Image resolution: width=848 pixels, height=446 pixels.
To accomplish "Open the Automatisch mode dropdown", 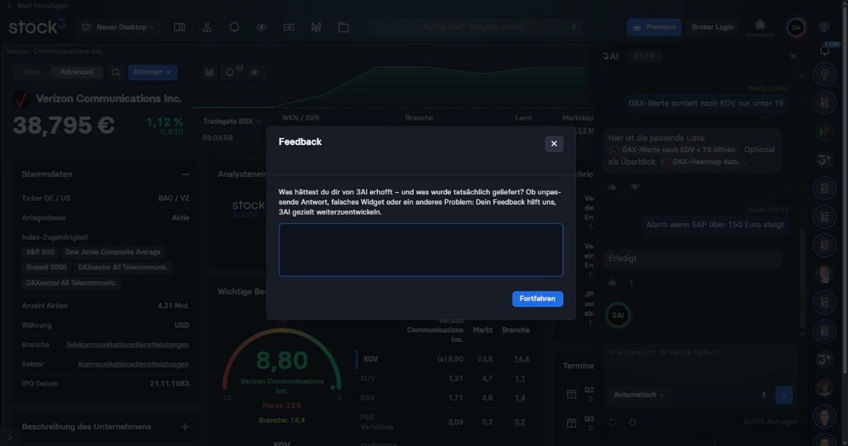I will point(639,394).
